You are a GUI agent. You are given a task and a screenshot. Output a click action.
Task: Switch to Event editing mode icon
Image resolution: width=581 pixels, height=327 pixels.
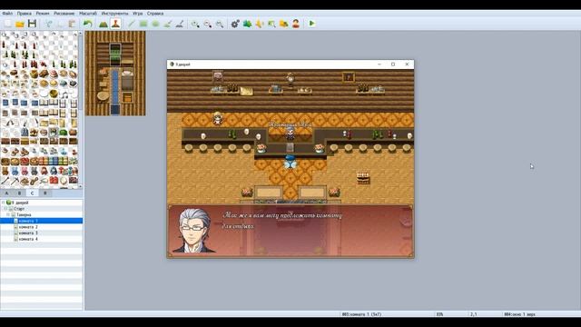coord(115,24)
